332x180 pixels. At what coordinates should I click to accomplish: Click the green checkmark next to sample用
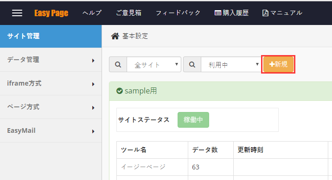pyautogui.click(x=120, y=91)
